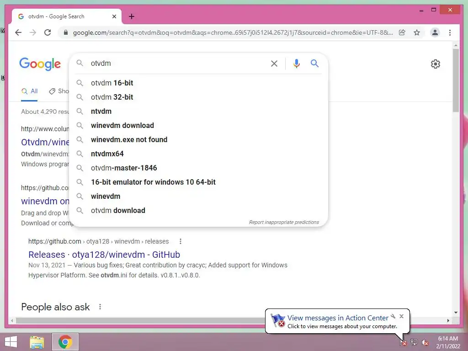Open the Otvdm/wine result link
The image size is (468, 351).
[x=45, y=142]
